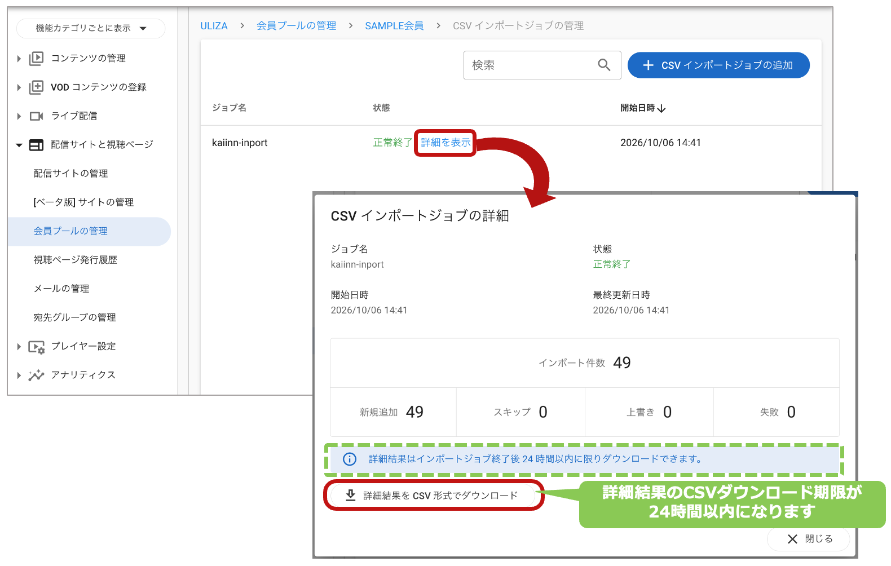This screenshot has height=566, width=891.
Task: Go to 会員プールの管理 breadcrumb
Action: [296, 26]
